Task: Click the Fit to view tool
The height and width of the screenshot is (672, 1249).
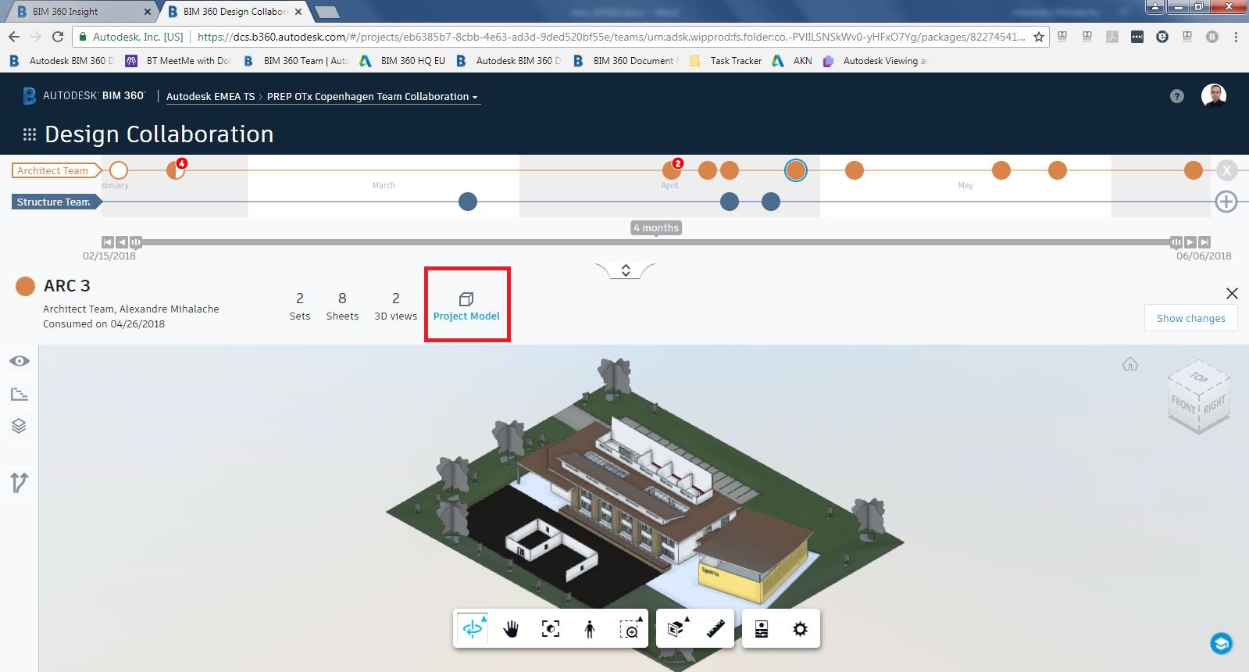Action: 551,629
